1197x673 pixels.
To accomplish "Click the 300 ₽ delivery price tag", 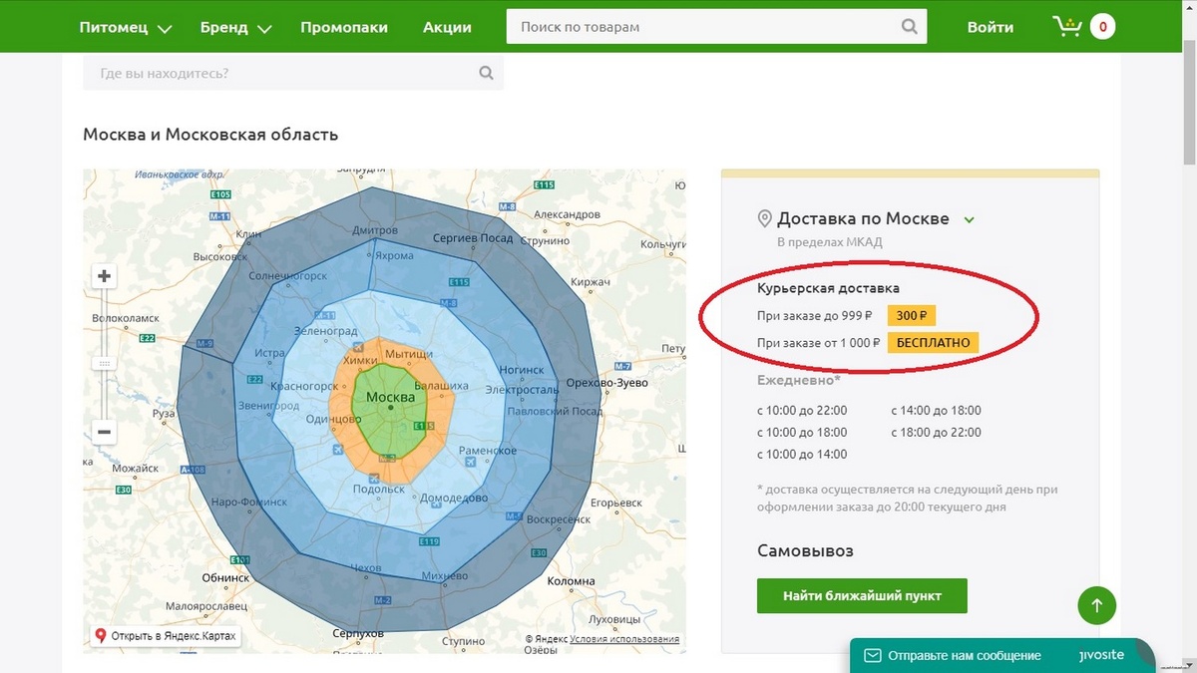I will pos(912,316).
